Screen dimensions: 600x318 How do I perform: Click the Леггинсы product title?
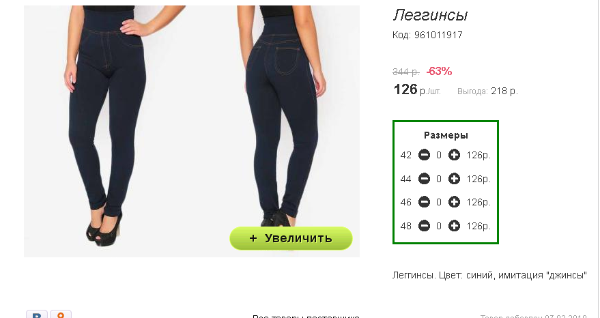click(430, 15)
